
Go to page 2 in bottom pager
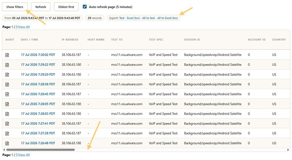pos(15,155)
